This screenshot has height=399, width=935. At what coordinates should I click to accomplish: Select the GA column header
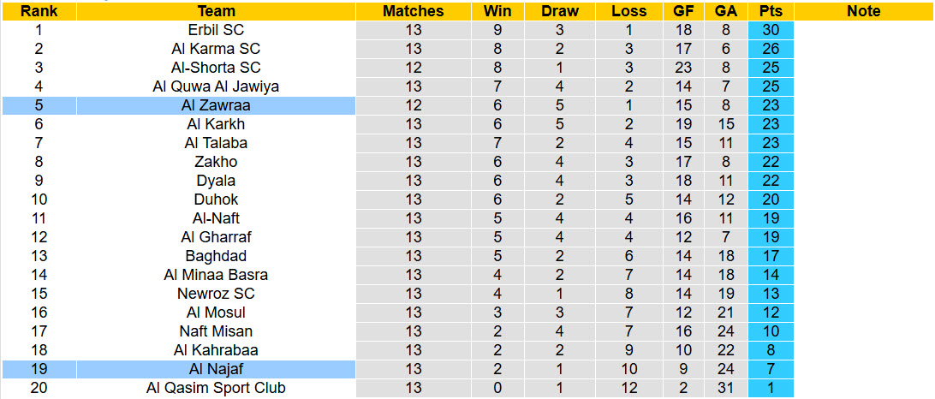click(x=725, y=11)
